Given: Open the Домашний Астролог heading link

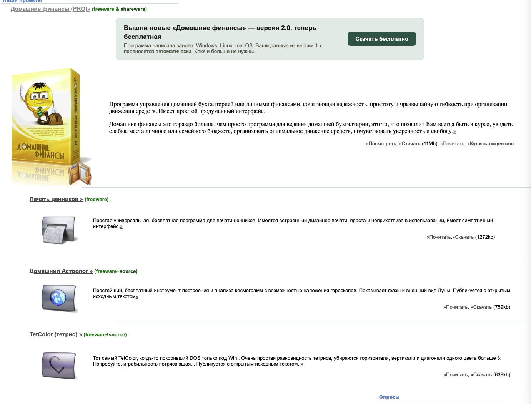Looking at the screenshot, I should coord(61,271).
